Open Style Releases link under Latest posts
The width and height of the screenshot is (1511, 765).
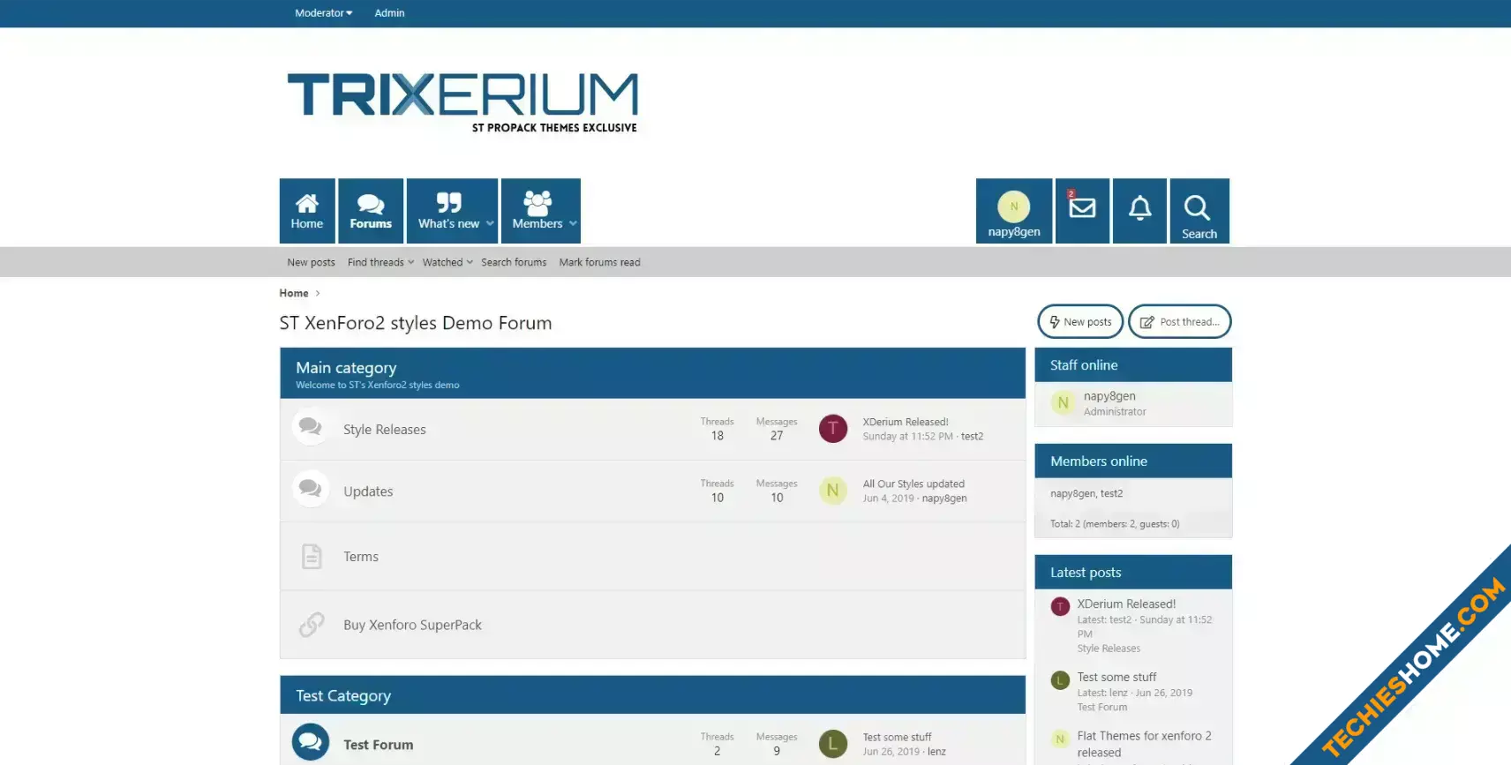(1109, 649)
